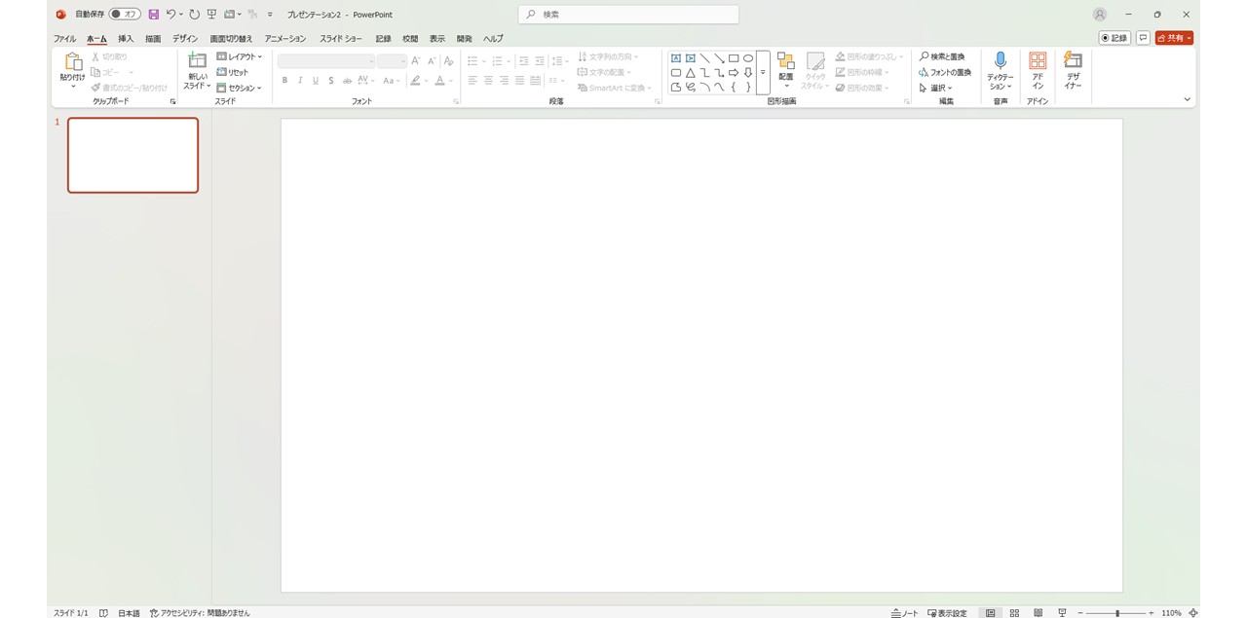Open the レイアウト layout dropdown
The height and width of the screenshot is (618, 1247).
(240, 56)
